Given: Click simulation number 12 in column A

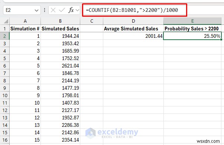Looking at the screenshot, I should point(25,118).
